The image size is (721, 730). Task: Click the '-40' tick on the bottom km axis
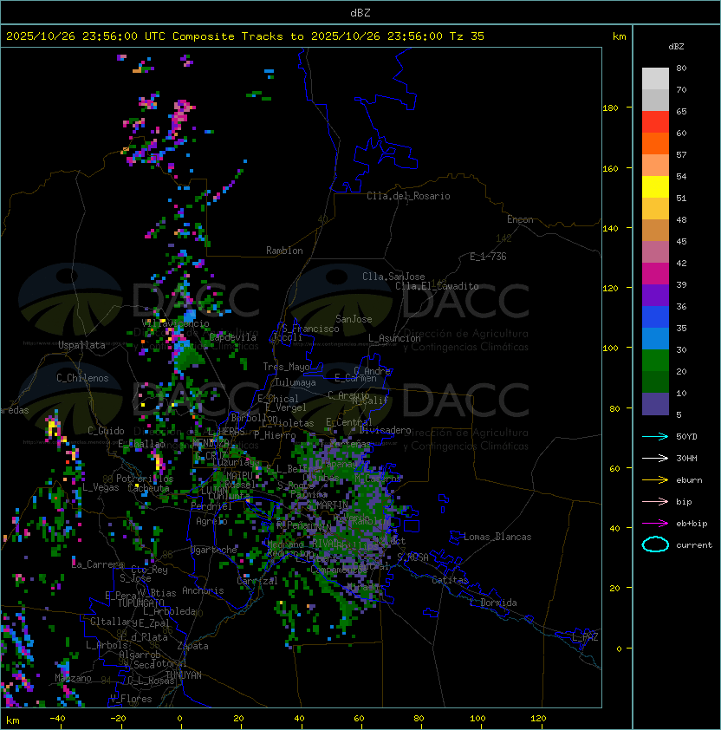click(x=58, y=719)
